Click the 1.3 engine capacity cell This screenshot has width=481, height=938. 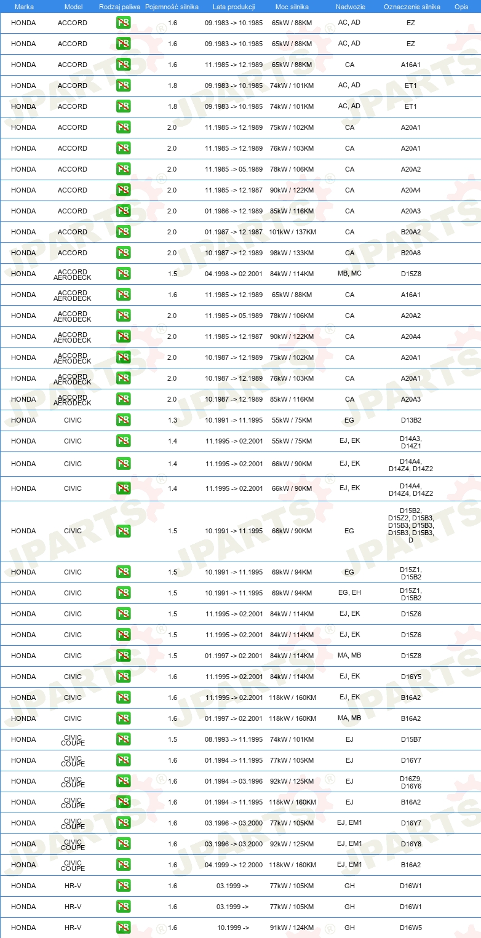pos(172,420)
